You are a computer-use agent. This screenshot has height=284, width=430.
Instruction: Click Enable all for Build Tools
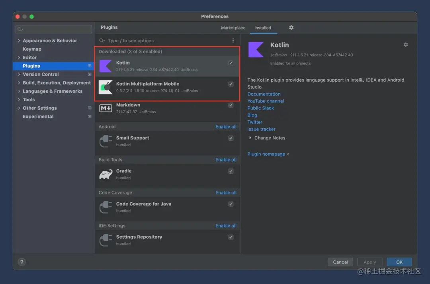click(226, 160)
